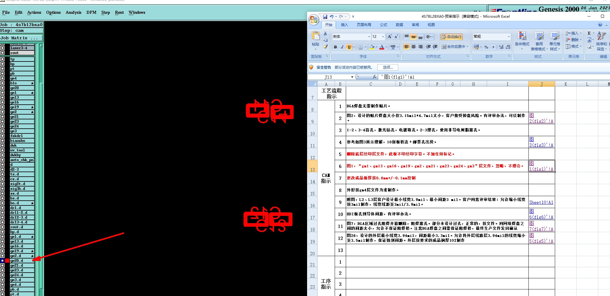Switch to Excel 视图 tab
Viewport: 610px width, 296px height.
tap(431, 25)
